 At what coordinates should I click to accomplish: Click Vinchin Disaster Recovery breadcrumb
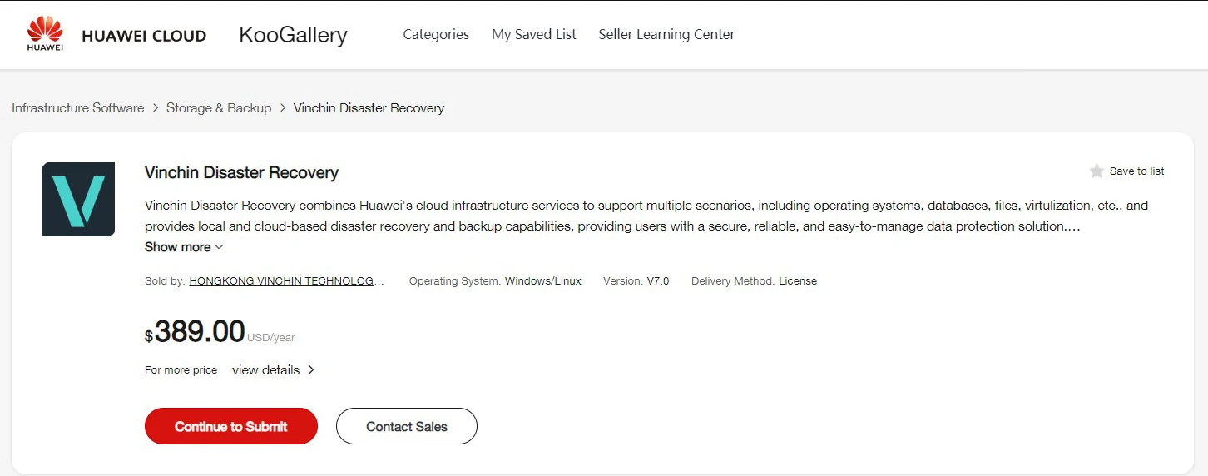[369, 108]
